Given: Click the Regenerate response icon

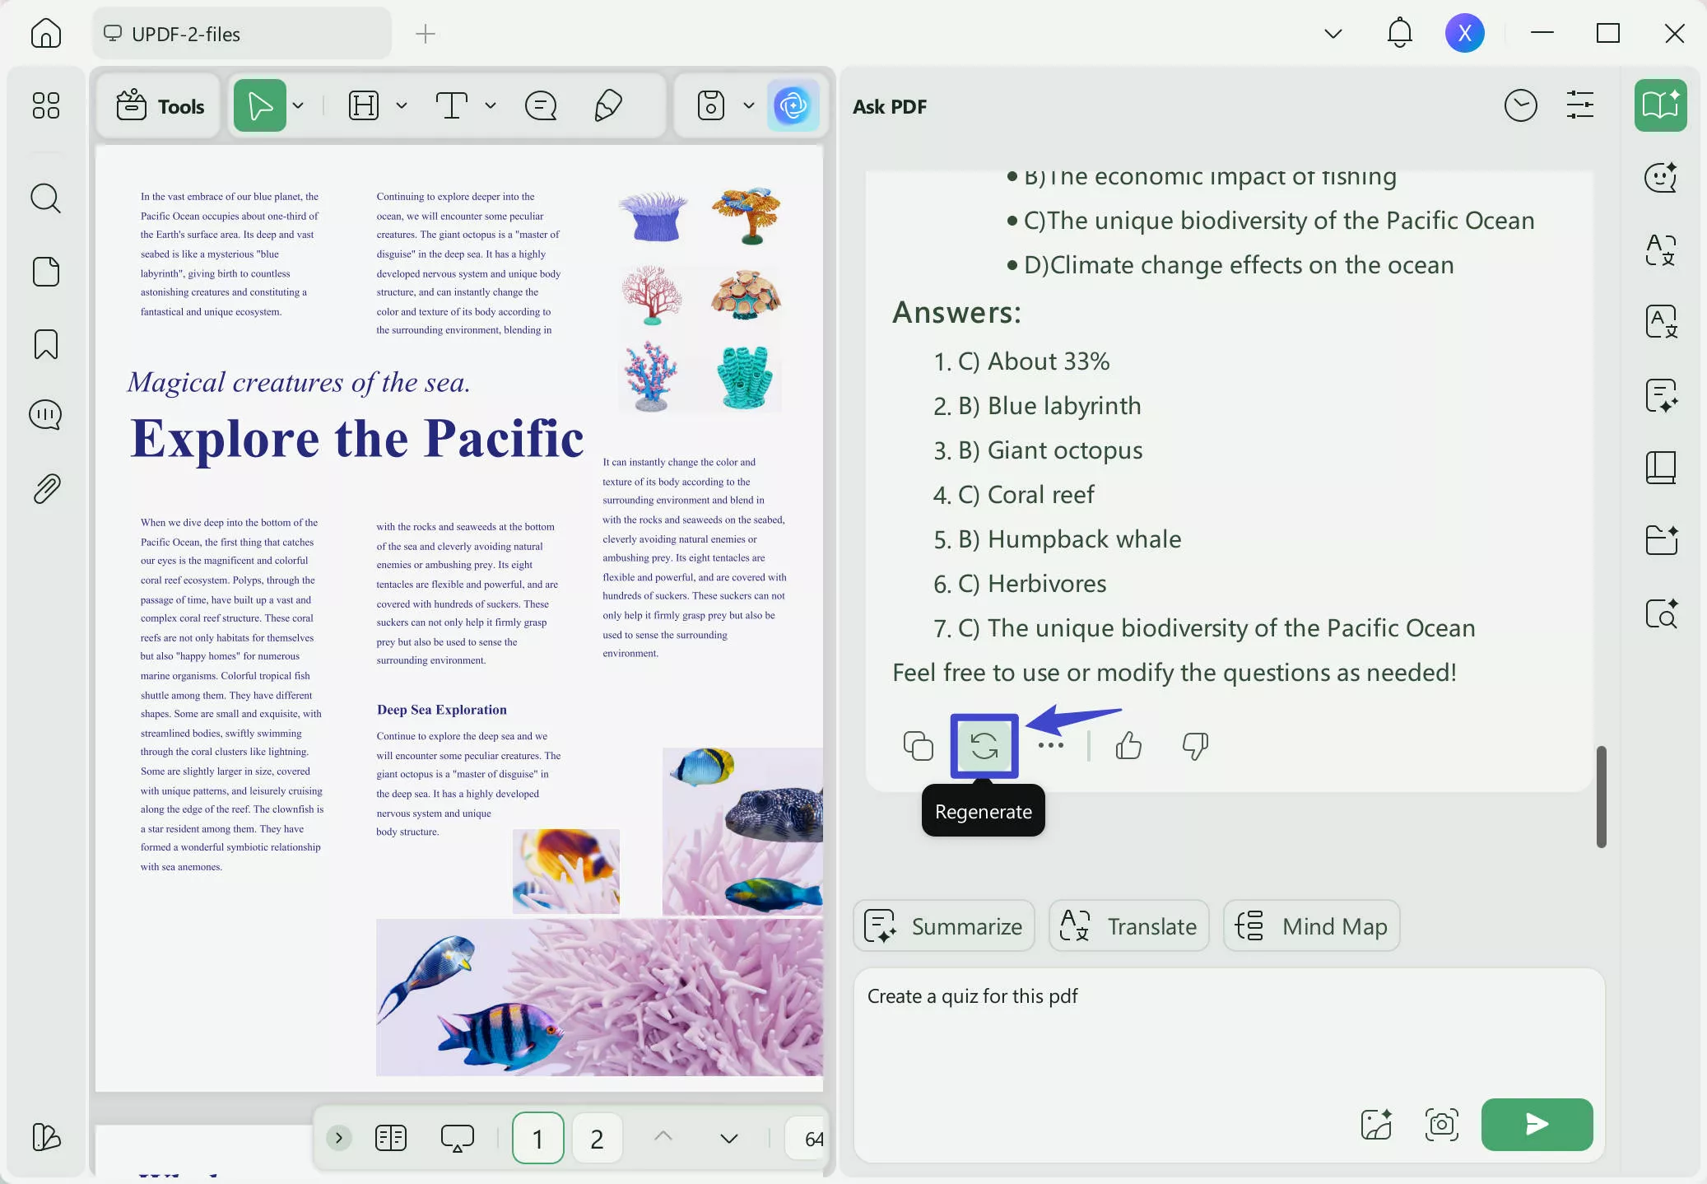Looking at the screenshot, I should coord(984,746).
